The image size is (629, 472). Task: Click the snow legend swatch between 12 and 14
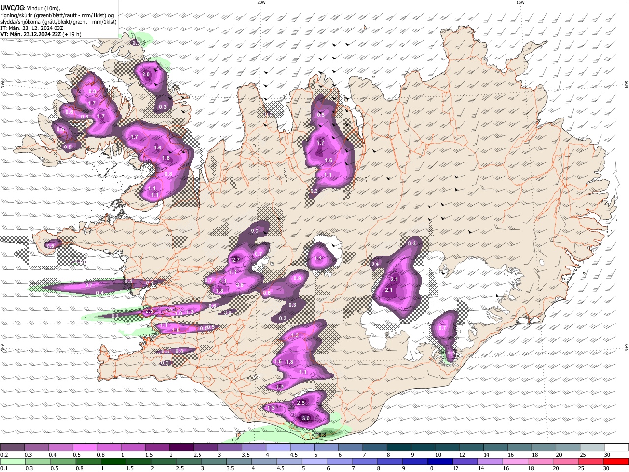point(471,448)
